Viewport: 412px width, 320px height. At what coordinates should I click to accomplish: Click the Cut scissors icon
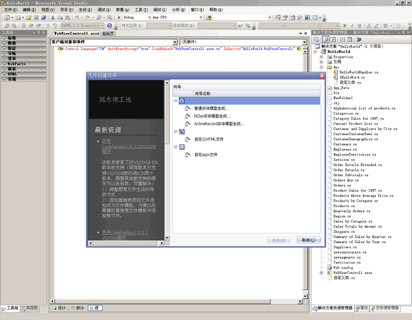53,17
